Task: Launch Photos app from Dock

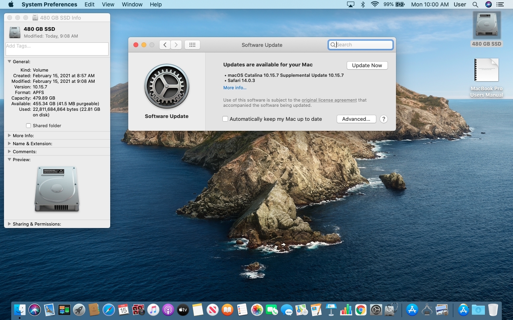Action: coord(257,310)
